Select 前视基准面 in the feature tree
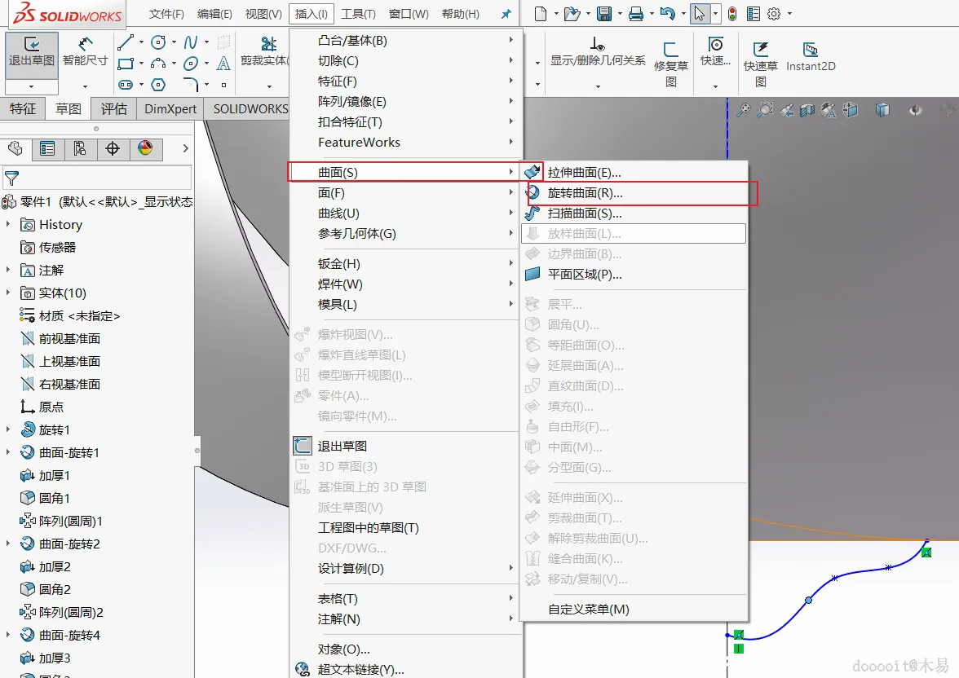Image resolution: width=959 pixels, height=678 pixels. click(x=60, y=339)
